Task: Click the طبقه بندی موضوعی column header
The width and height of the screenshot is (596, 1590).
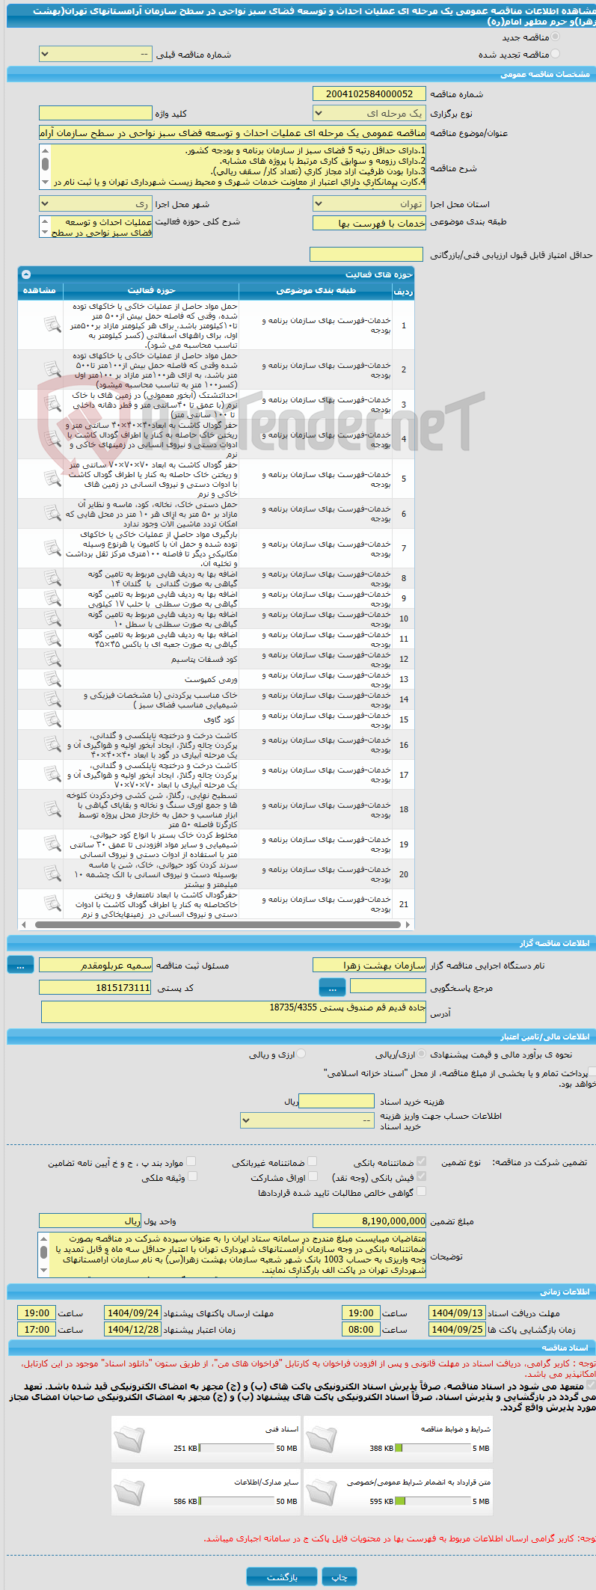Action: [x=316, y=291]
